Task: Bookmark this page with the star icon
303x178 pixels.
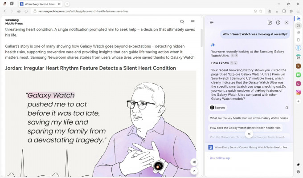Action: [261, 11]
